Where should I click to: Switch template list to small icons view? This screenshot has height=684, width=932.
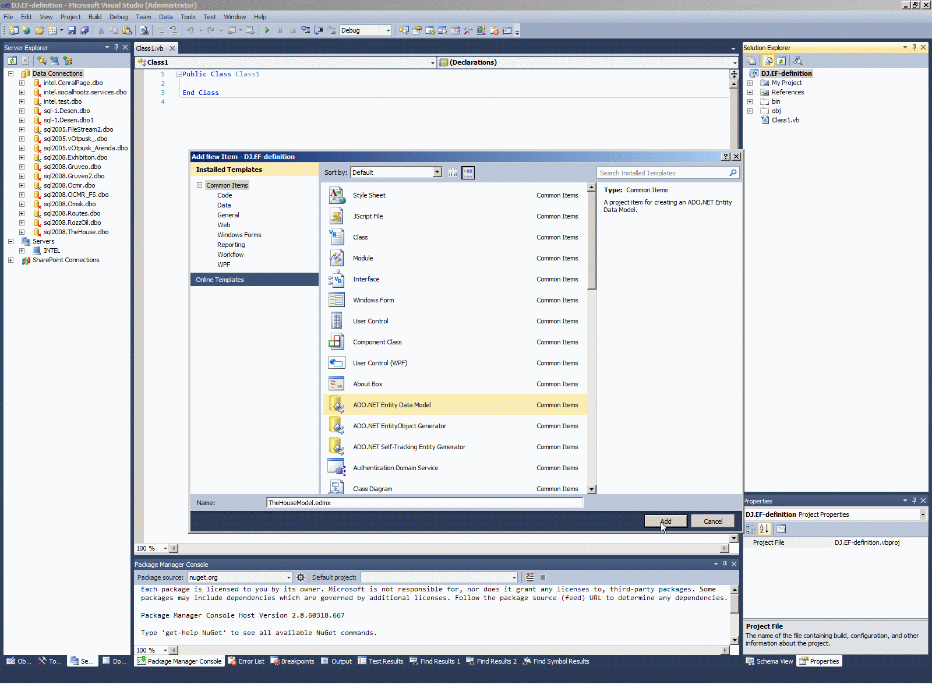[453, 172]
